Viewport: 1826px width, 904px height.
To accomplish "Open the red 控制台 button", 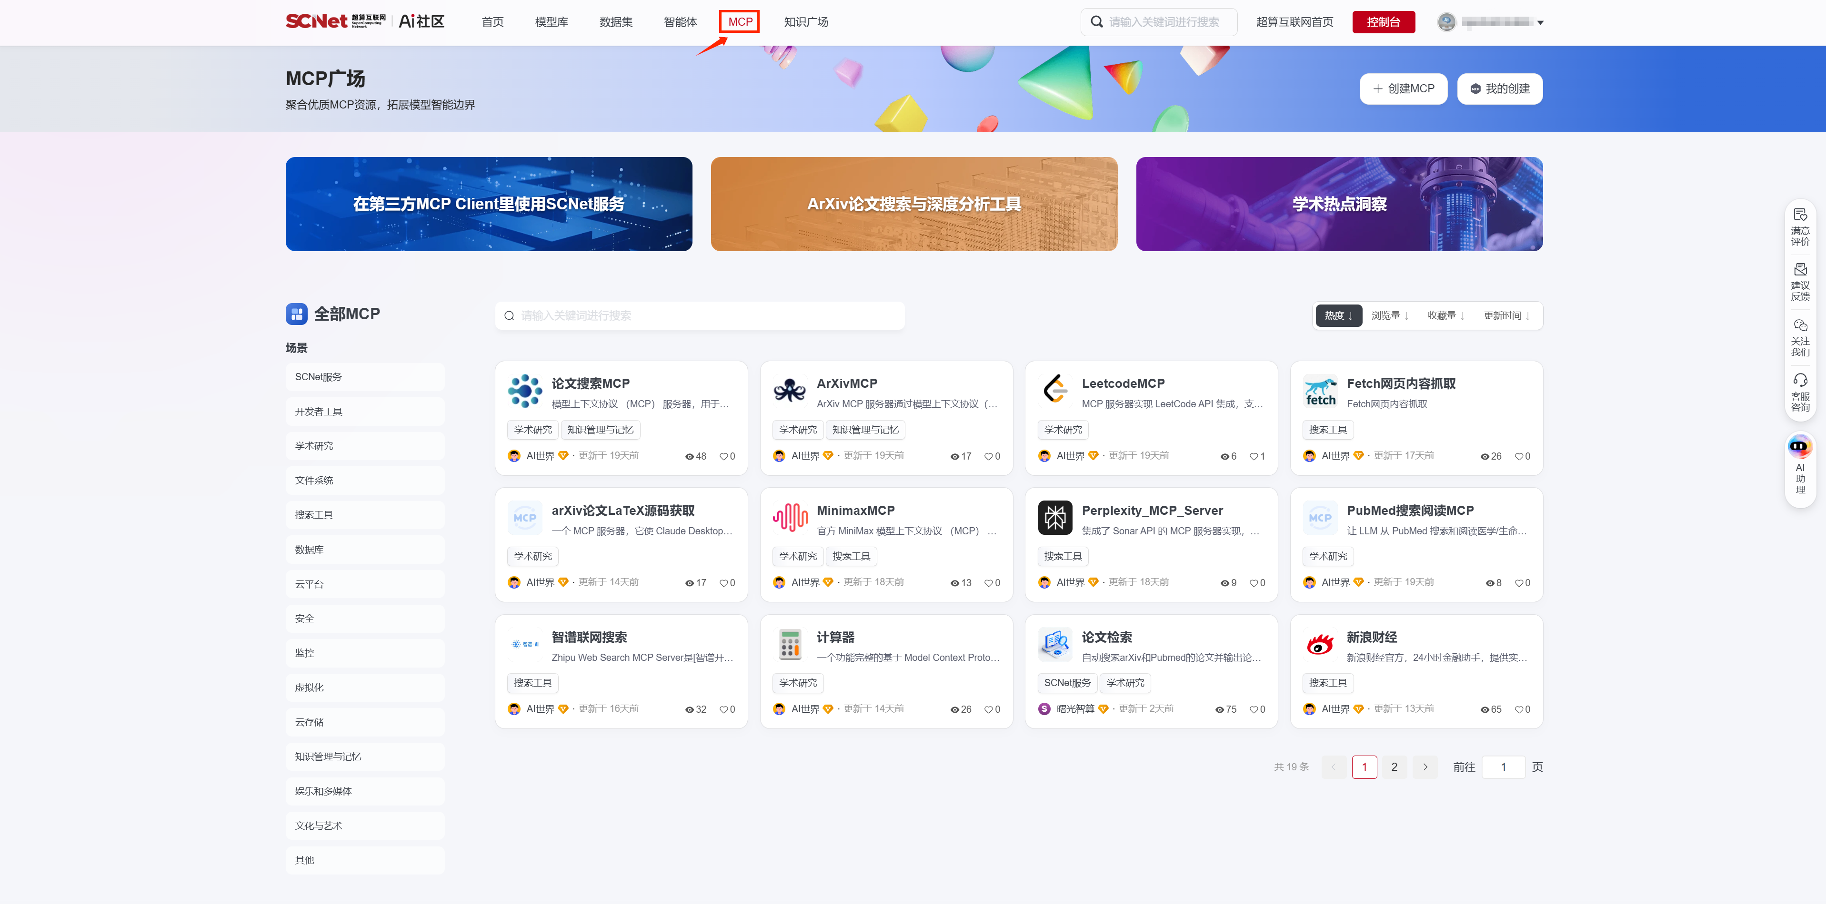I will click(1383, 22).
